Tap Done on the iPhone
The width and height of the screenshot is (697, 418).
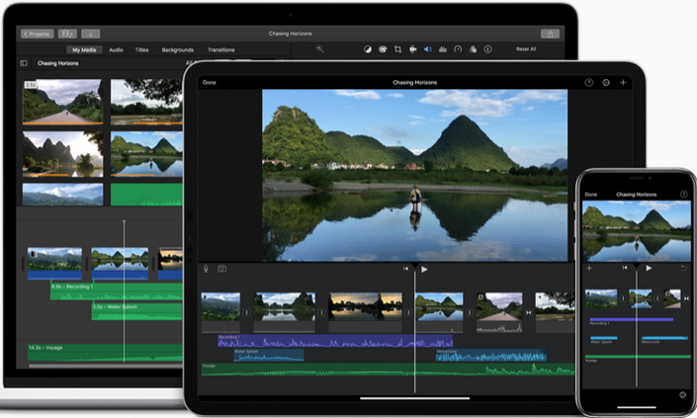(x=591, y=195)
